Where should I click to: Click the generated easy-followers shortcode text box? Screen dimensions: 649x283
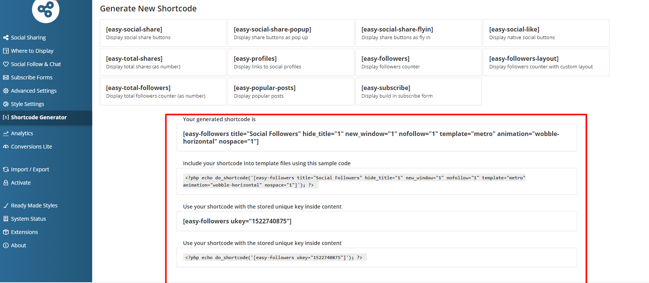[376, 138]
